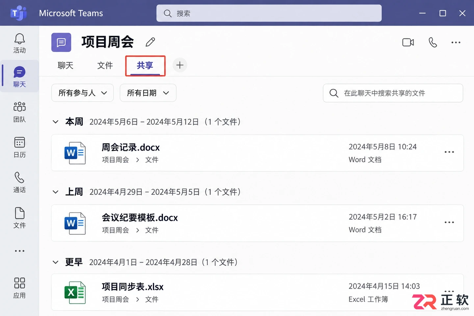Image resolution: width=474 pixels, height=316 pixels.
Task: Click the date 2024年5月8日 10:24
Action: 383,147
